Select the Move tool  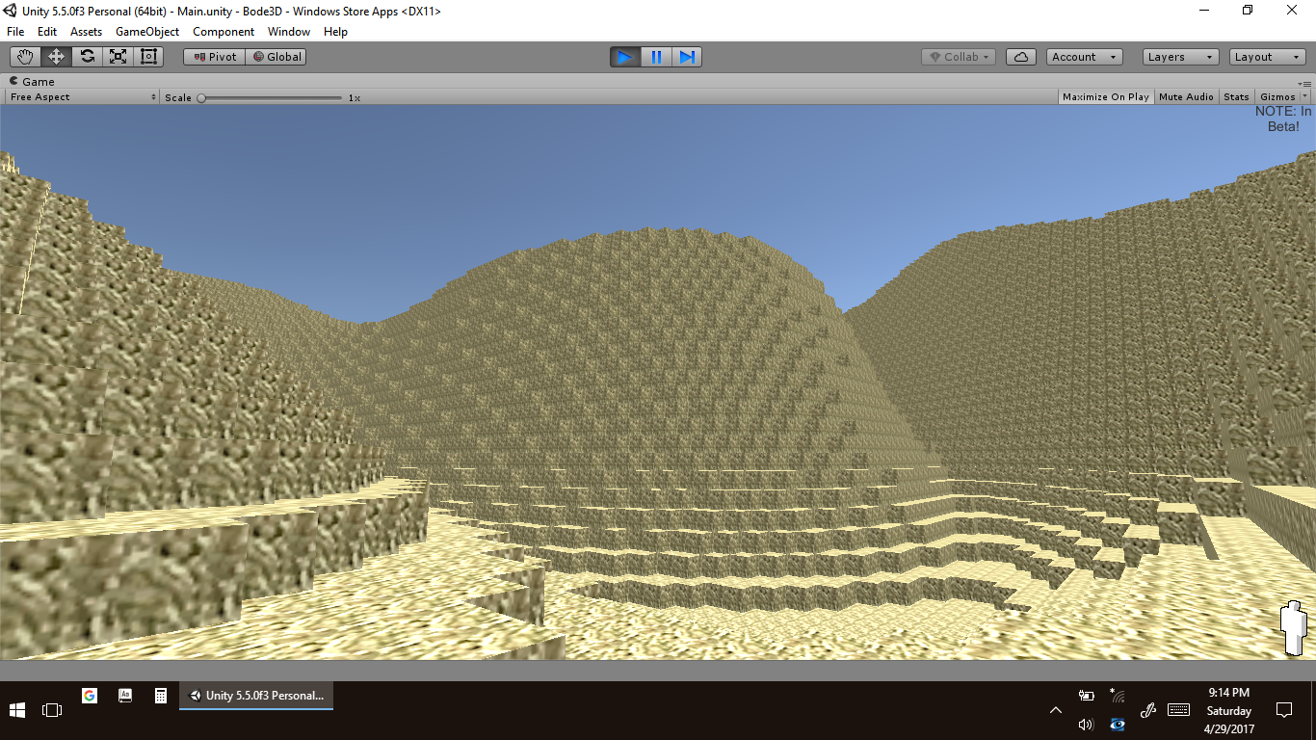coord(56,57)
